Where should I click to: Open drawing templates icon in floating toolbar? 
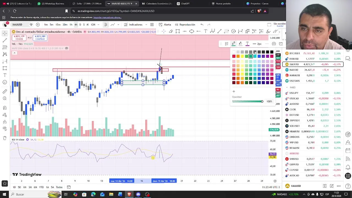point(227,44)
